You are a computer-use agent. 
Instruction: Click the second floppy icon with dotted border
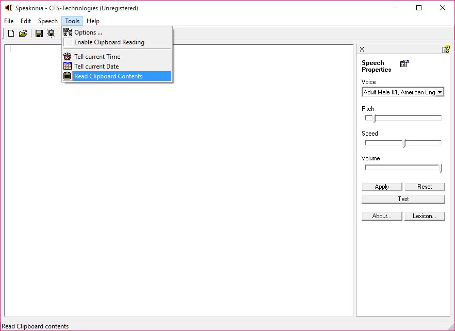(52, 34)
